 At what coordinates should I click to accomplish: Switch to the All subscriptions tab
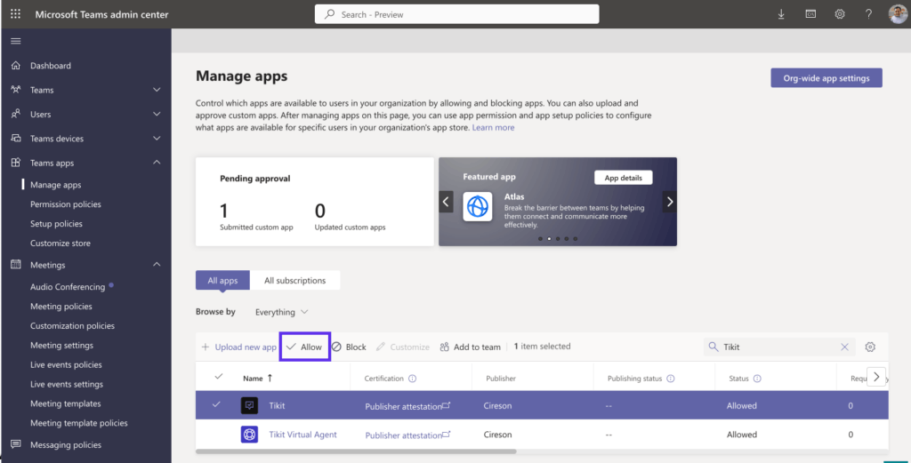pos(295,280)
